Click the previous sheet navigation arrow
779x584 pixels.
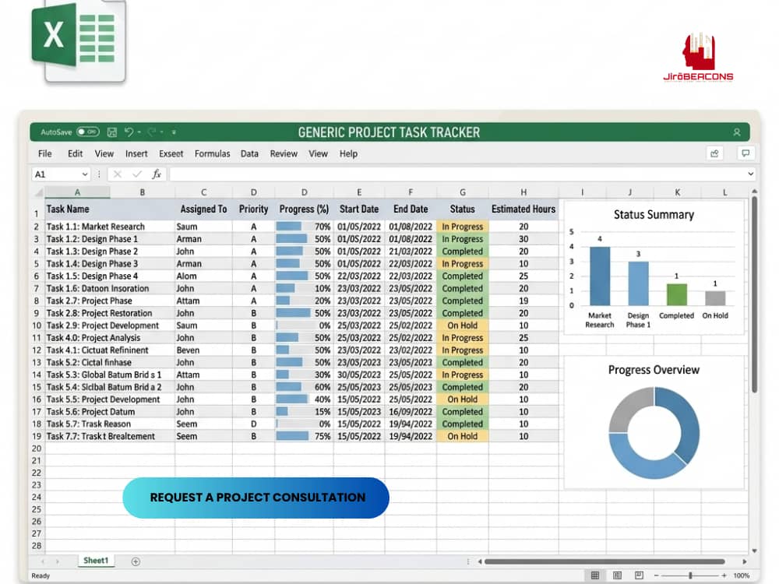[43, 561]
